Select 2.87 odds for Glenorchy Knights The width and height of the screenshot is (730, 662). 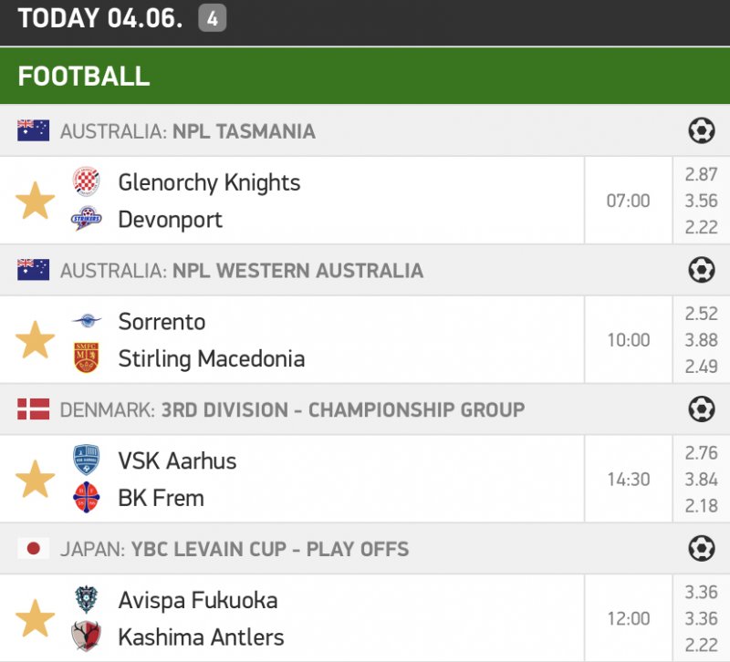tap(701, 174)
